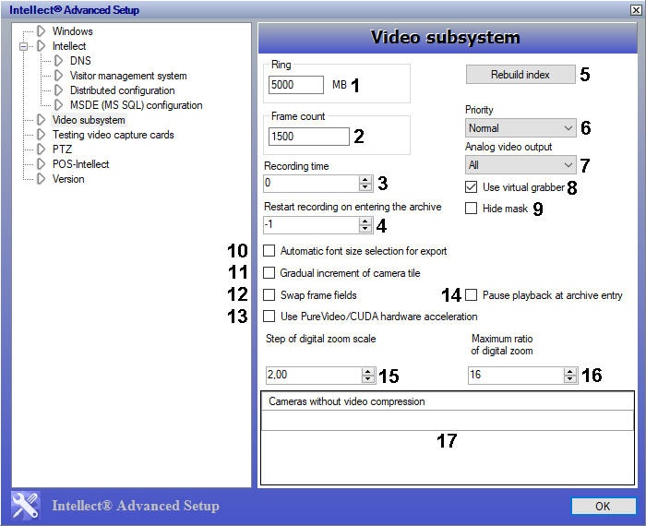Disable the Use virtual grabber checkbox
Screen dimensions: 646x526
[472, 187]
